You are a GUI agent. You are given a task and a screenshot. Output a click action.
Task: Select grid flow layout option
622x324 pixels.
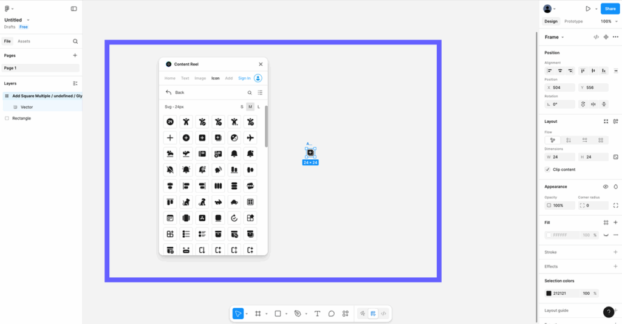tap(601, 140)
